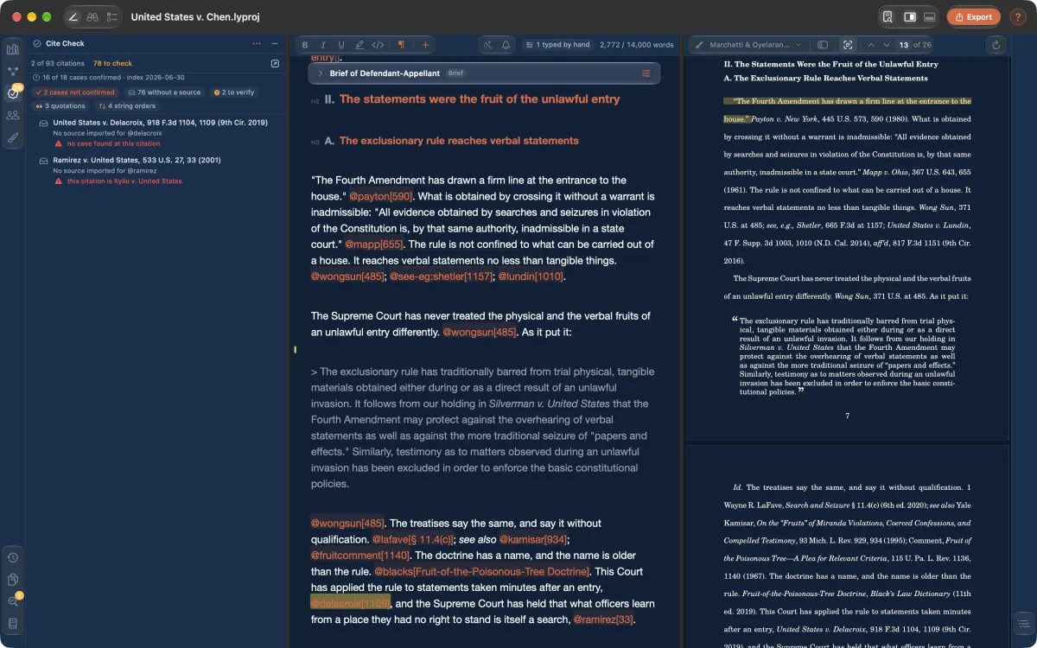
Task: Filter by 2 to verify
Action: [x=234, y=92]
